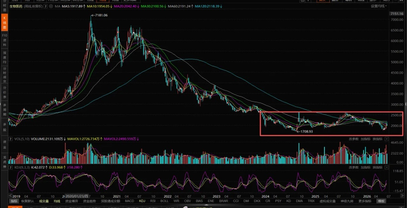Open the F10 资料 sidebar item
This screenshot has width=407, height=208.
pyautogui.click(x=5, y=40)
